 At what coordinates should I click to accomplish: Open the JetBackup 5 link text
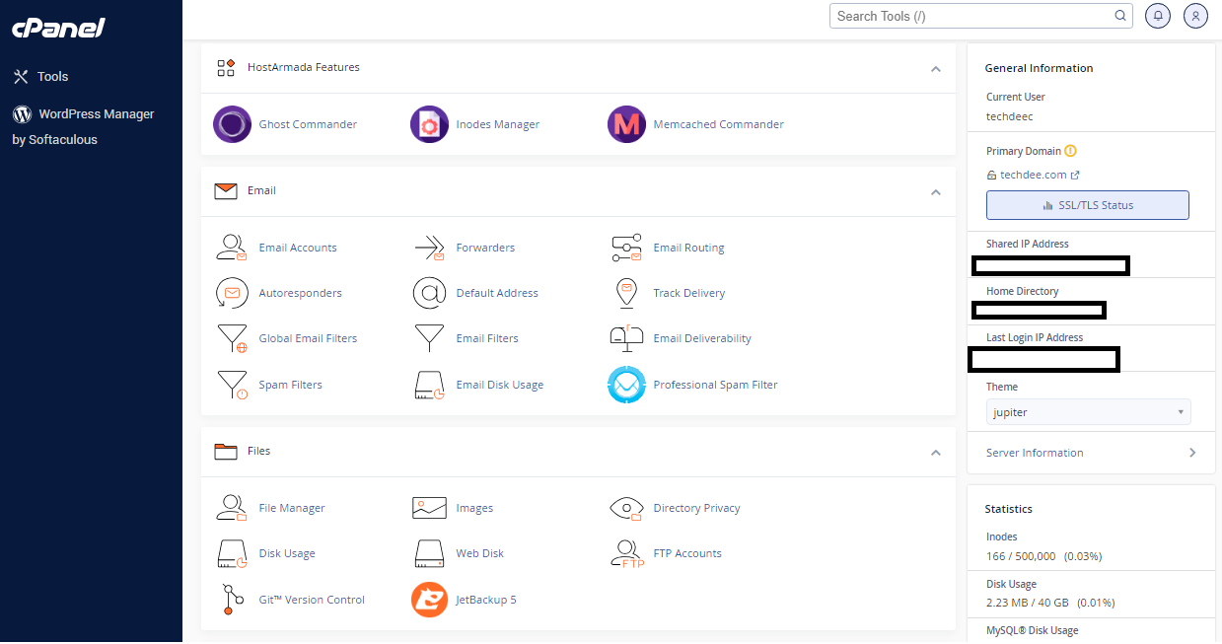point(486,600)
